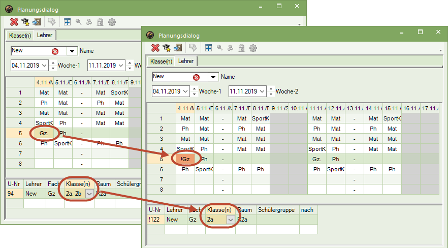Viewport: 448px width, 248px height.
Task: Open the 11.11.2019 date picker in front window
Action: [262, 91]
